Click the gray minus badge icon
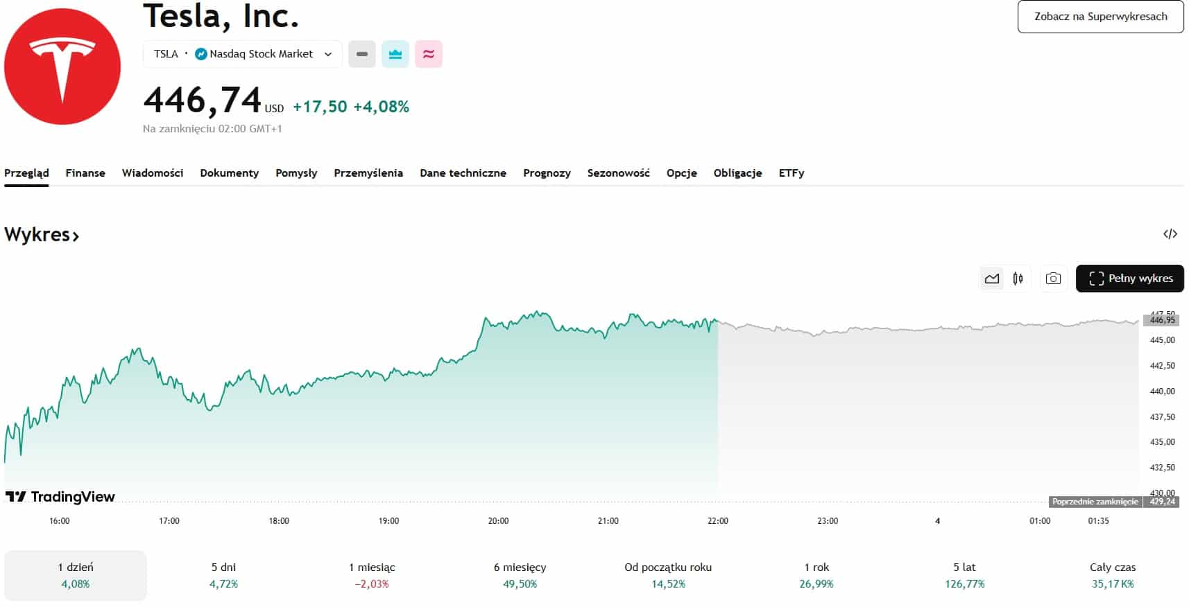 click(x=361, y=54)
